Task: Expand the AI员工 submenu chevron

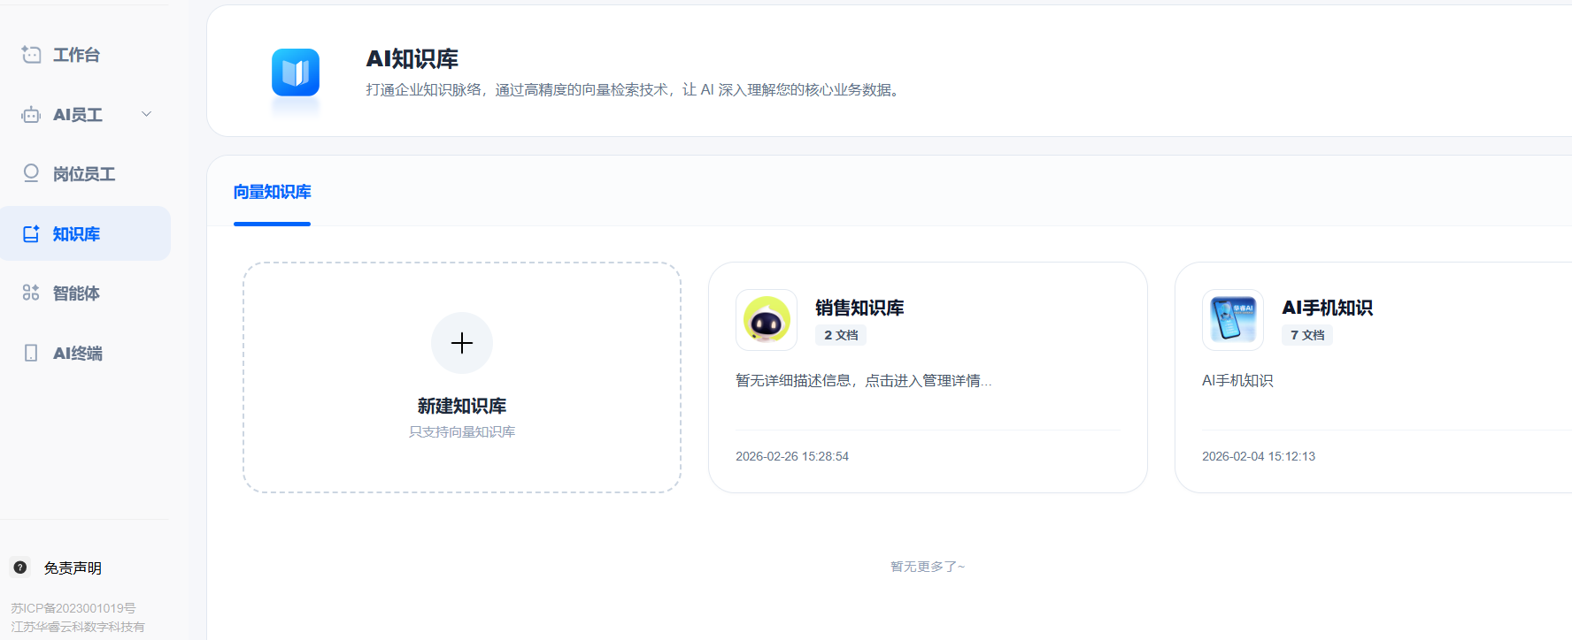Action: point(147,114)
